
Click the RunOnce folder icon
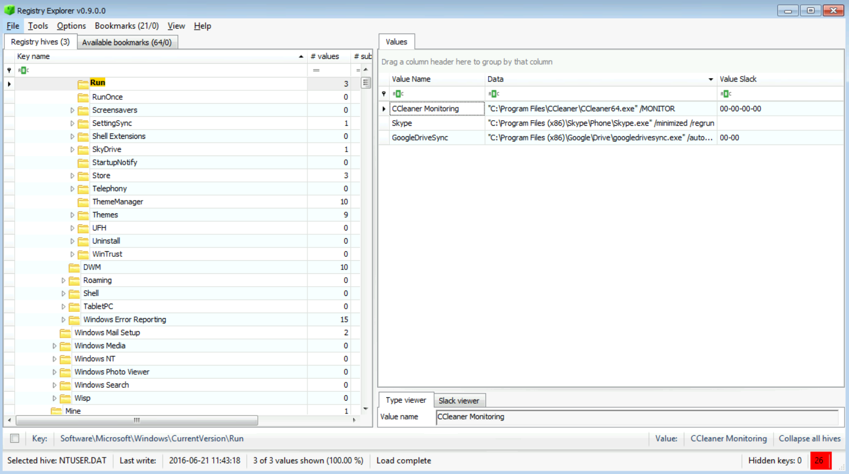83,97
